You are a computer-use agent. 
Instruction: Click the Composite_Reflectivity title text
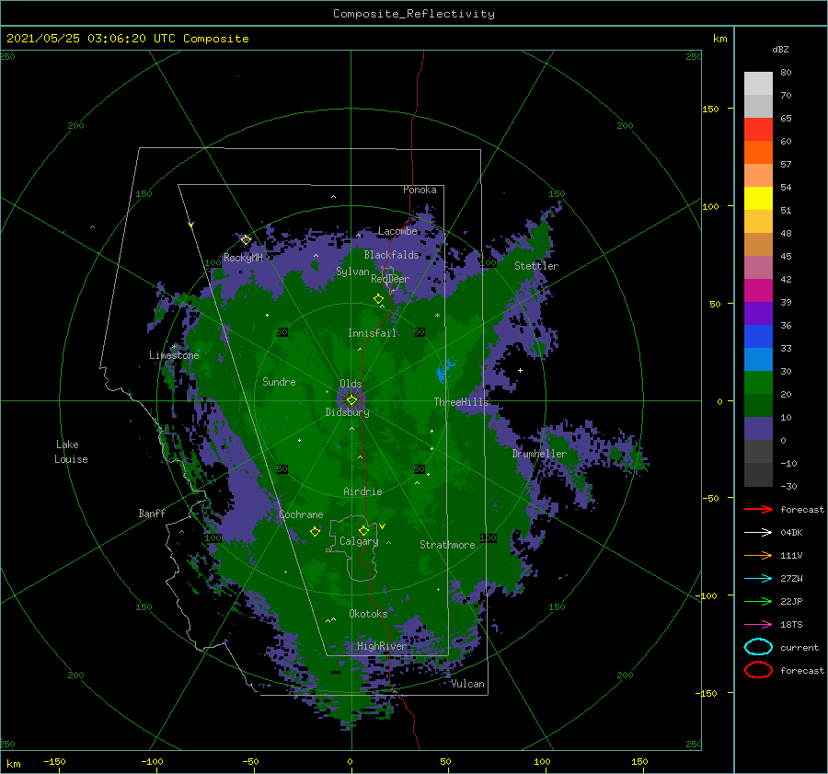(x=414, y=14)
